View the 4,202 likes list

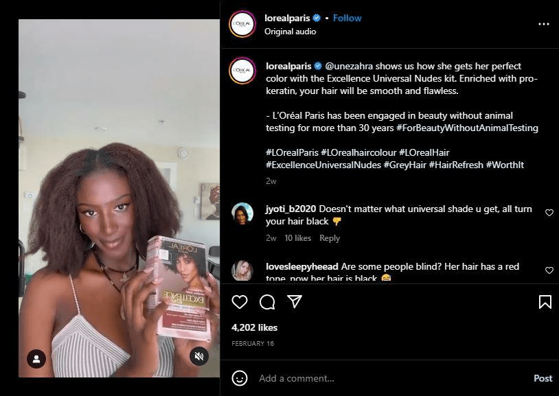point(255,327)
